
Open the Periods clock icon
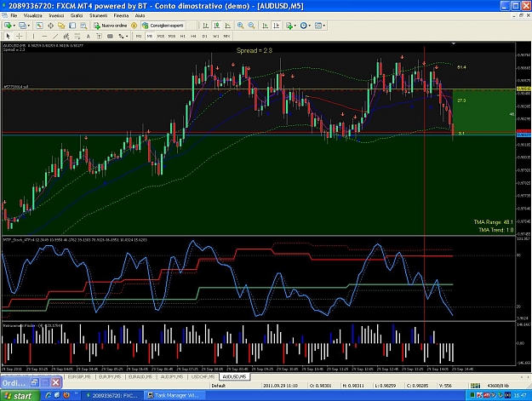coord(304,26)
